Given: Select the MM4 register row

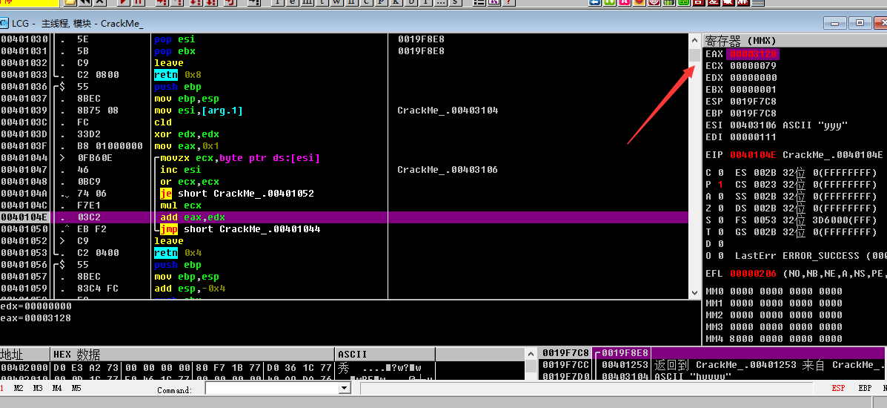Looking at the screenshot, I should 774,339.
